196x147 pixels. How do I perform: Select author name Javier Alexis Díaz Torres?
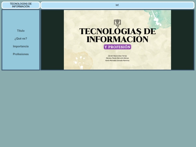click(117, 56)
